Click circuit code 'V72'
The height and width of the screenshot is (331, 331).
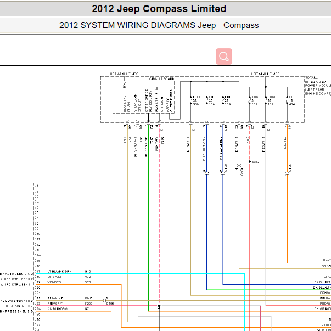88,277
